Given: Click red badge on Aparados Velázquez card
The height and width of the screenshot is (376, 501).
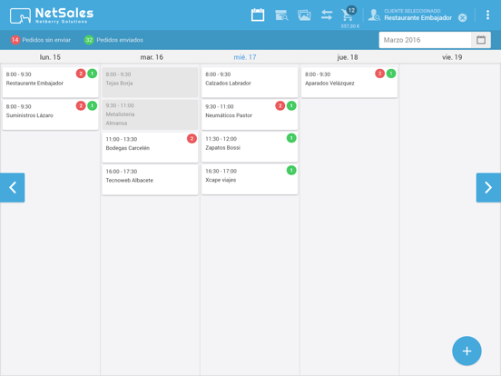Looking at the screenshot, I should (379, 74).
